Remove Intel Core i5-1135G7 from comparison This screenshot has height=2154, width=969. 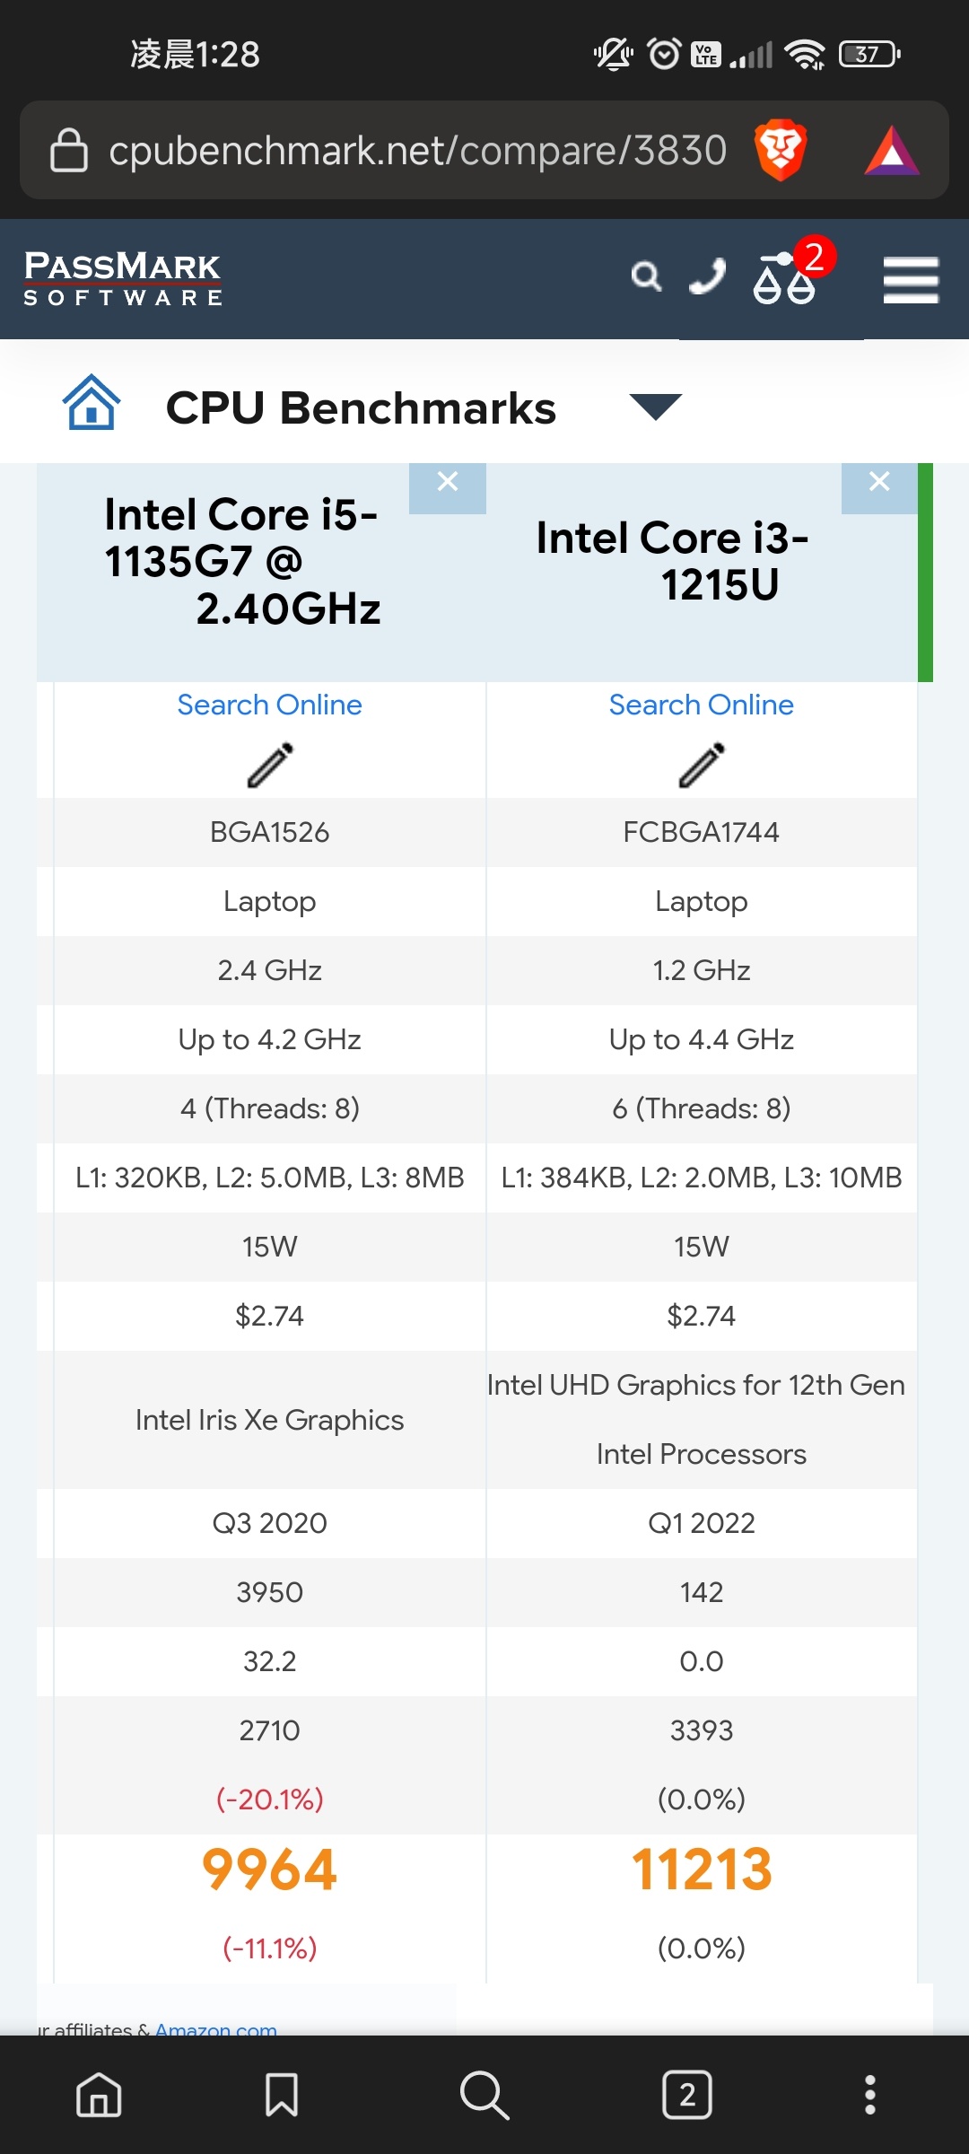pyautogui.click(x=448, y=485)
